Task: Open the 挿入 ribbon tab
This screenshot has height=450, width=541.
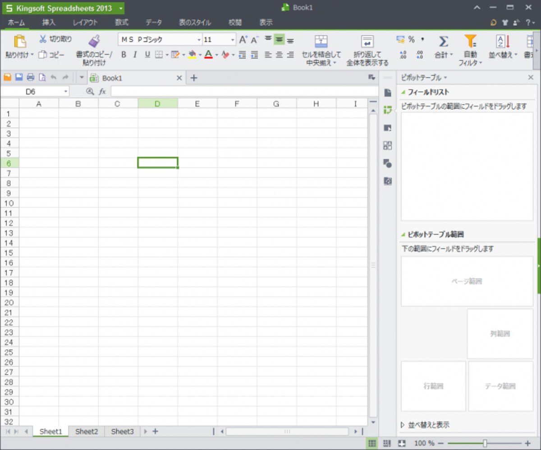Action: click(49, 22)
